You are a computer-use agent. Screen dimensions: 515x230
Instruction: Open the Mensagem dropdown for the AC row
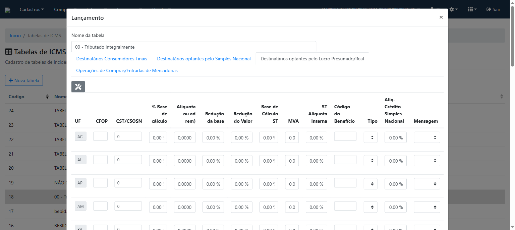[x=427, y=137]
